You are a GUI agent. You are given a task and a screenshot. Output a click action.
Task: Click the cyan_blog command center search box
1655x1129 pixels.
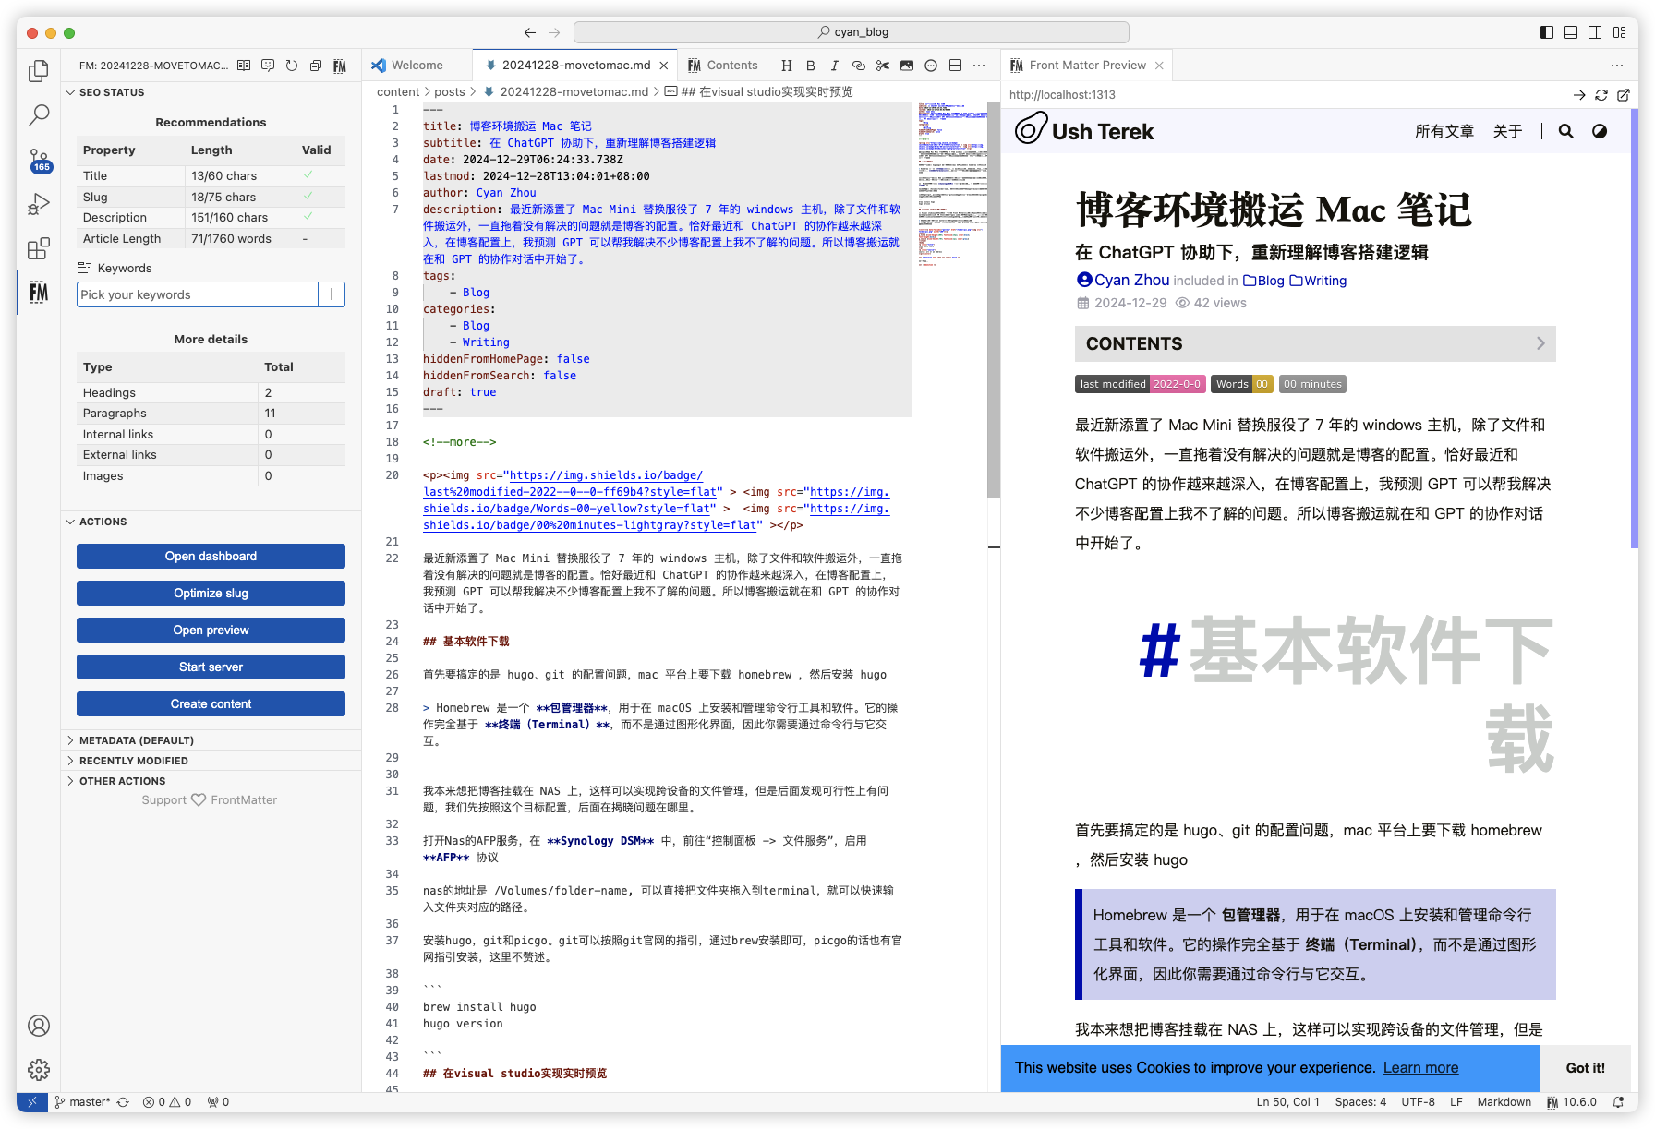tap(852, 32)
